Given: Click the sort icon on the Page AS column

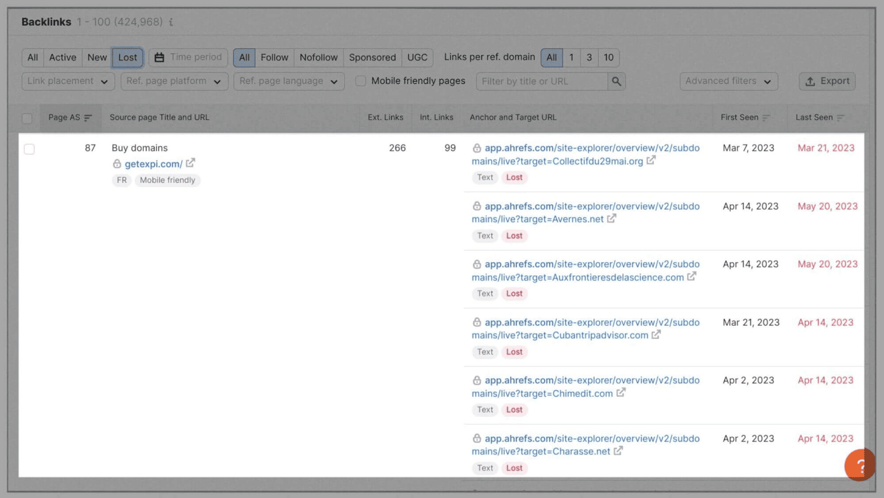Looking at the screenshot, I should pyautogui.click(x=88, y=117).
